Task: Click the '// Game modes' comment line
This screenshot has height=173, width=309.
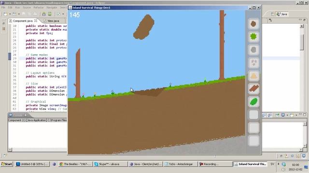Action: click(37, 55)
